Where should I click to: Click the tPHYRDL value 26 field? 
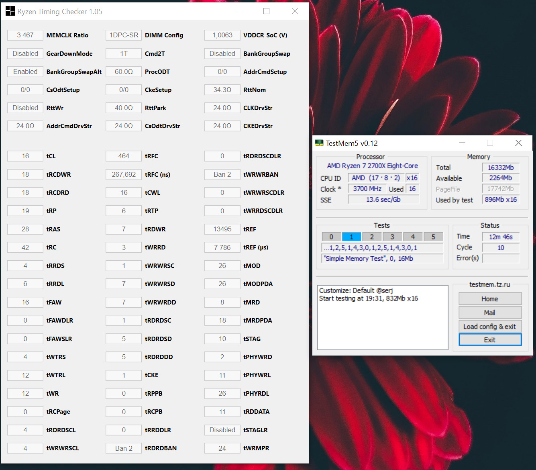(222, 393)
